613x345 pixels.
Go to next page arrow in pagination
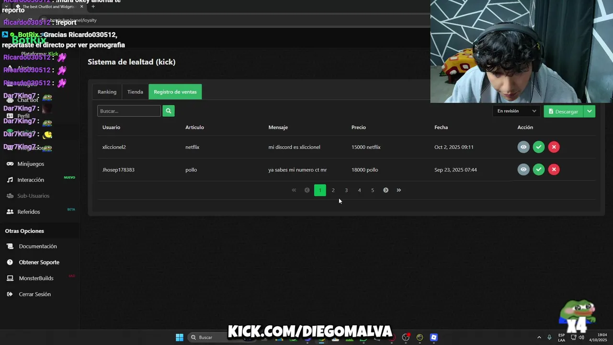tap(386, 190)
